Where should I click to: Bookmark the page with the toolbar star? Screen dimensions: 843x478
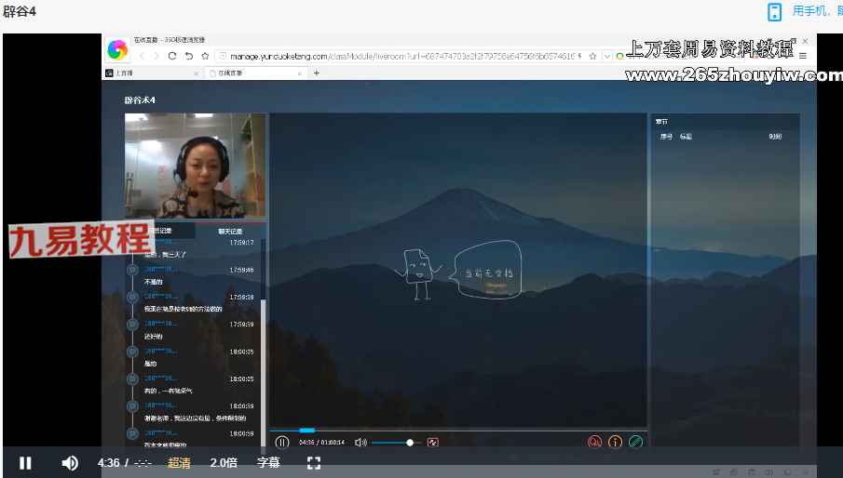205,56
